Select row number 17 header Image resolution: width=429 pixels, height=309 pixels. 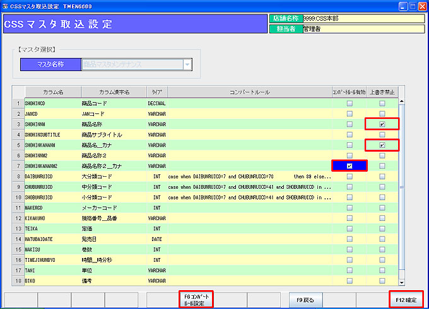pyautogui.click(x=18, y=271)
